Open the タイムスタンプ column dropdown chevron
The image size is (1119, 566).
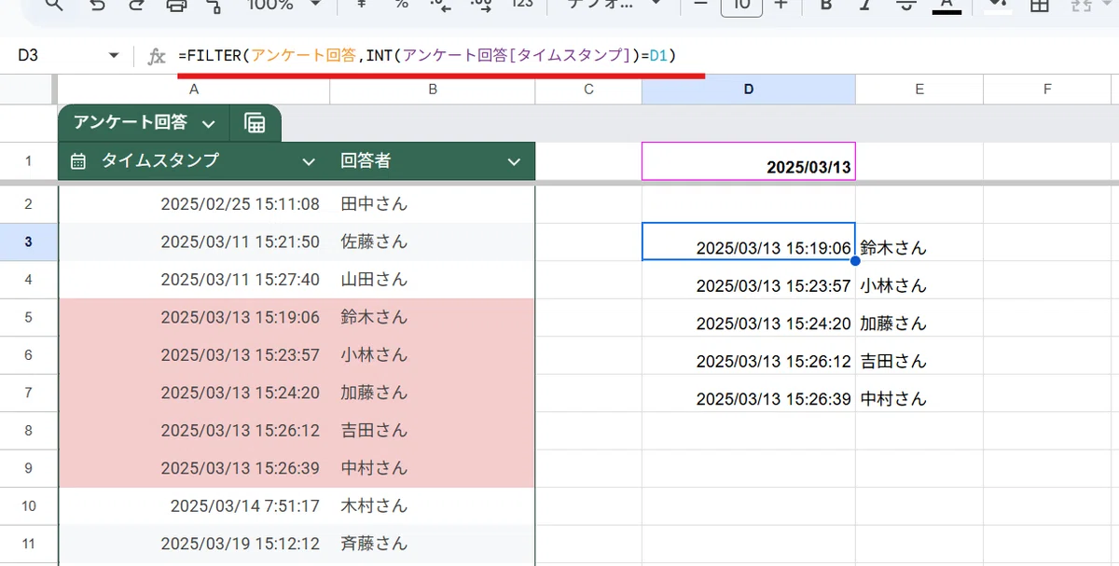click(x=309, y=162)
